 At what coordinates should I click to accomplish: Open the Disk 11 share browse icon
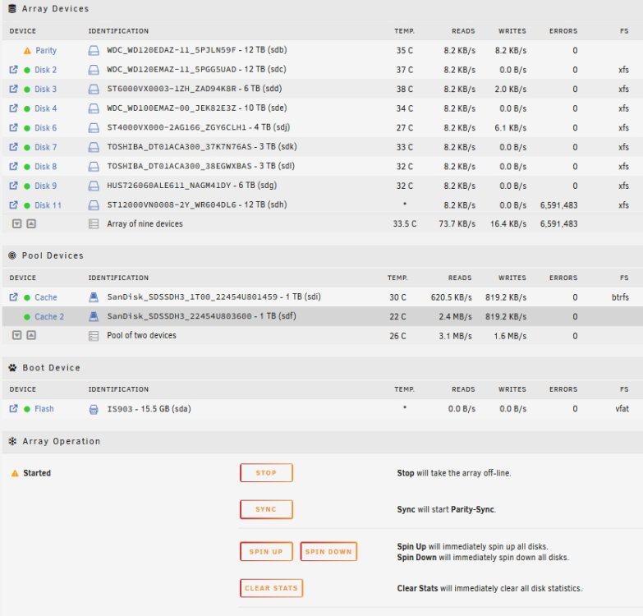[x=13, y=205]
